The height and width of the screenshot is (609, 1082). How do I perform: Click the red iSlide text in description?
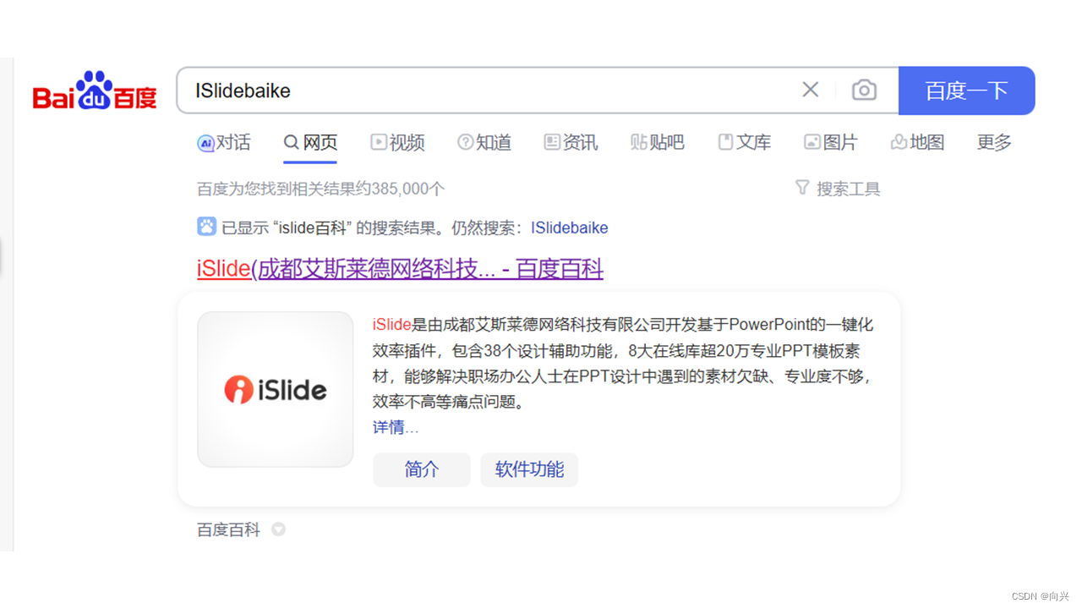click(x=392, y=325)
